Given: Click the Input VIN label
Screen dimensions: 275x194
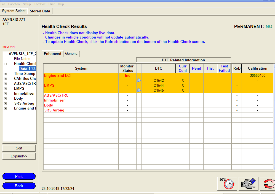Looking at the screenshot, I should point(8,47).
